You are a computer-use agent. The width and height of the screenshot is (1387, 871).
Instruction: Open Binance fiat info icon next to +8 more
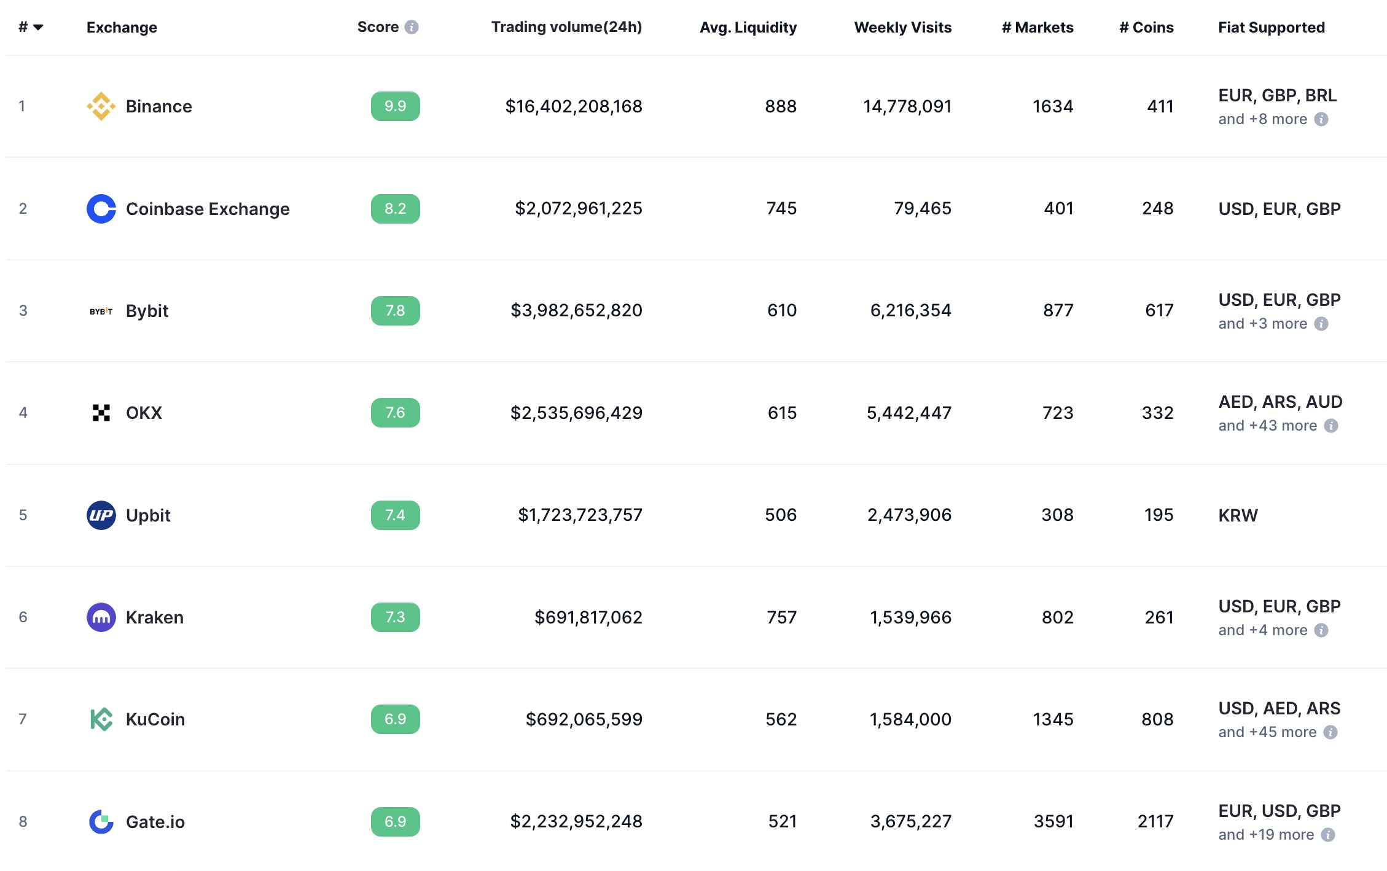coord(1321,119)
